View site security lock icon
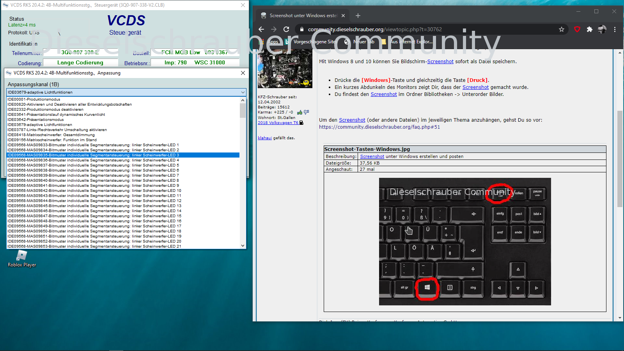The width and height of the screenshot is (624, 351). click(x=301, y=29)
